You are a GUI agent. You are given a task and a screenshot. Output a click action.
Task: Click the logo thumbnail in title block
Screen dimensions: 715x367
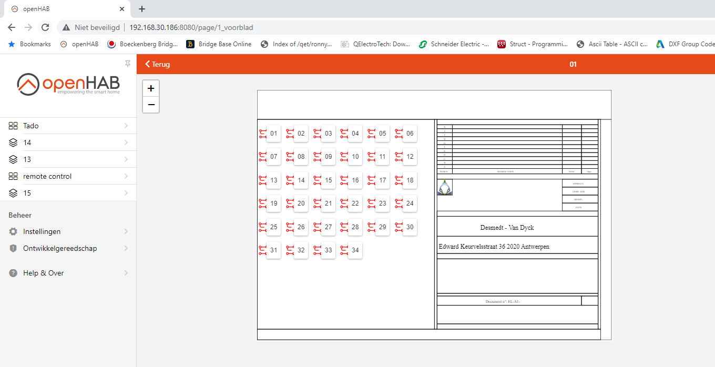445,187
